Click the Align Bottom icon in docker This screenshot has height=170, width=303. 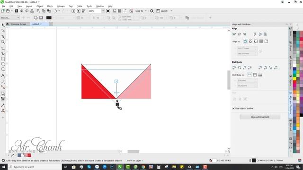pyautogui.click(x=265, y=34)
